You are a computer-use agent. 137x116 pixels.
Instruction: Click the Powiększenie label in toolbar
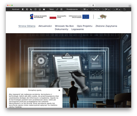click(x=72, y=9)
